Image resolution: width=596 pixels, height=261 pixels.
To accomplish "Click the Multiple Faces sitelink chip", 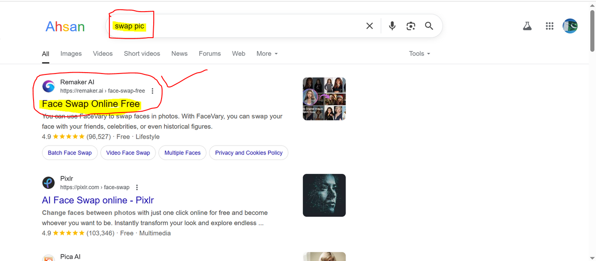I will 183,153.
